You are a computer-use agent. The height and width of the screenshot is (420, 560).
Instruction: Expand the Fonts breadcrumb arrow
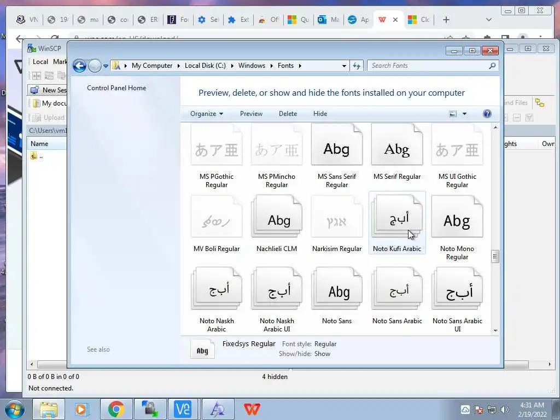coord(300,66)
